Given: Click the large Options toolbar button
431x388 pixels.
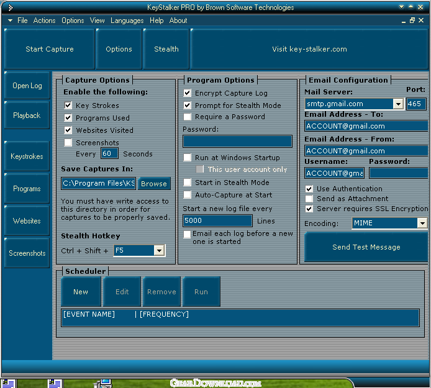Looking at the screenshot, I should pos(119,49).
